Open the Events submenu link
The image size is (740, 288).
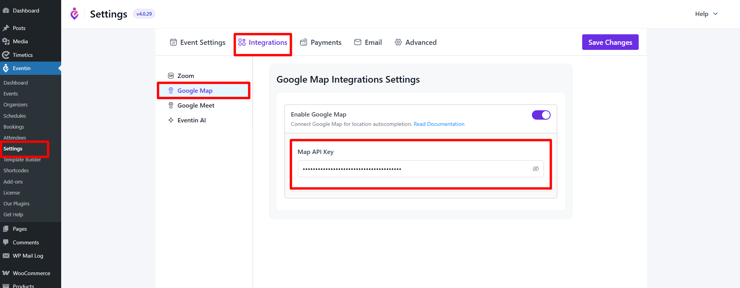[11, 94]
